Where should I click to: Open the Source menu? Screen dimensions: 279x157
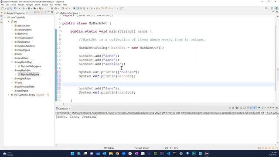tap(13, 5)
